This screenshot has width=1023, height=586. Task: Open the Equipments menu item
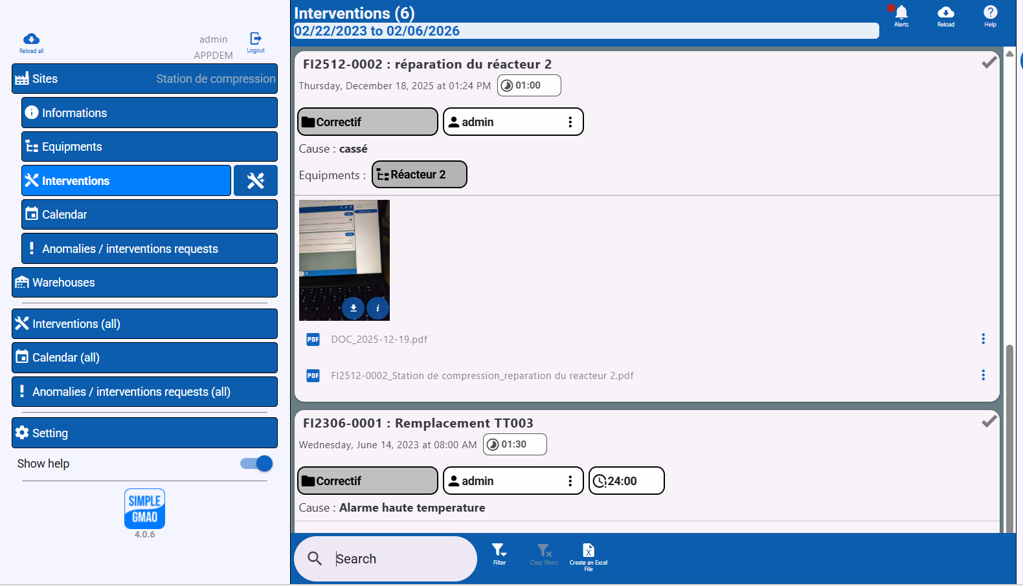click(x=150, y=147)
